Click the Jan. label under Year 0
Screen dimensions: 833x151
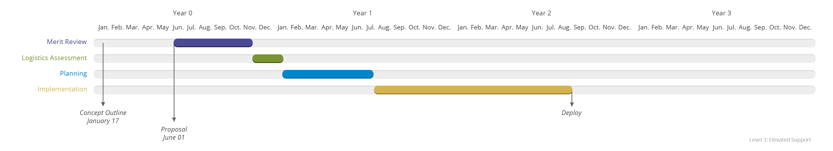tap(103, 27)
